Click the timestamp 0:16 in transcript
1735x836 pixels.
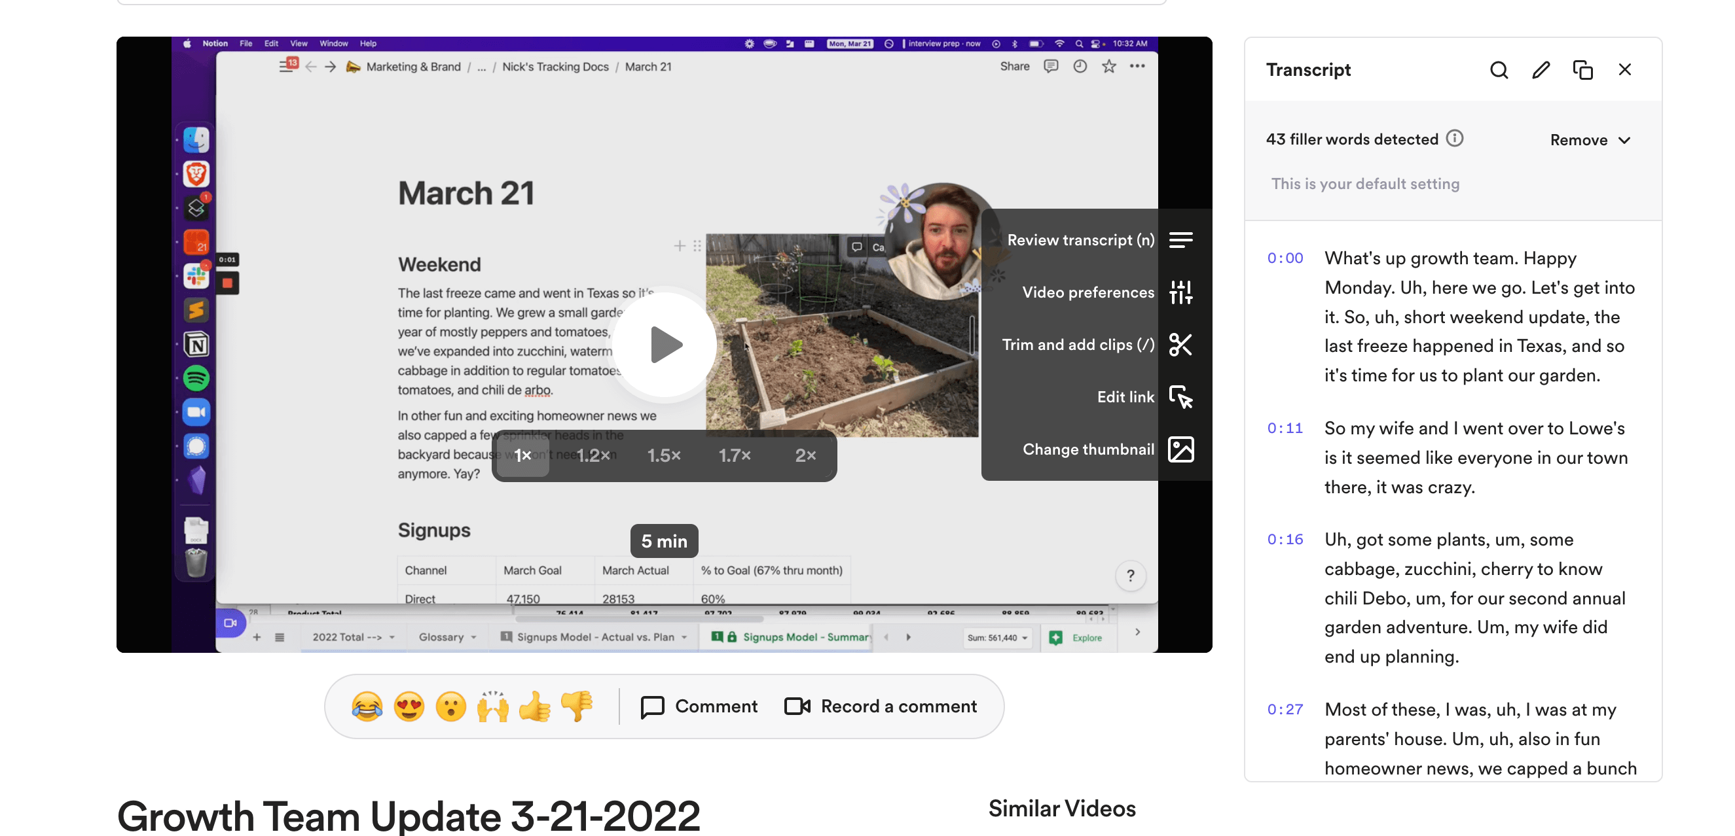pyautogui.click(x=1286, y=538)
